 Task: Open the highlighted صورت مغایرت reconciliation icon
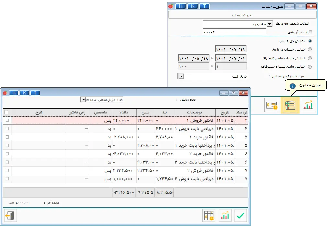(x=290, y=105)
